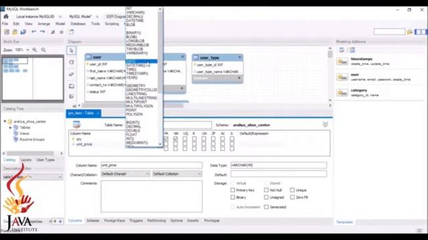
Task: Click the icon right of the search box
Action: tap(409, 32)
